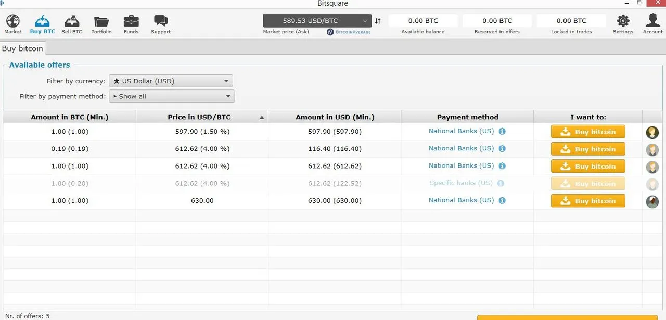Buy bitcoin at 597.90 offer
The image size is (666, 320).
click(x=588, y=132)
